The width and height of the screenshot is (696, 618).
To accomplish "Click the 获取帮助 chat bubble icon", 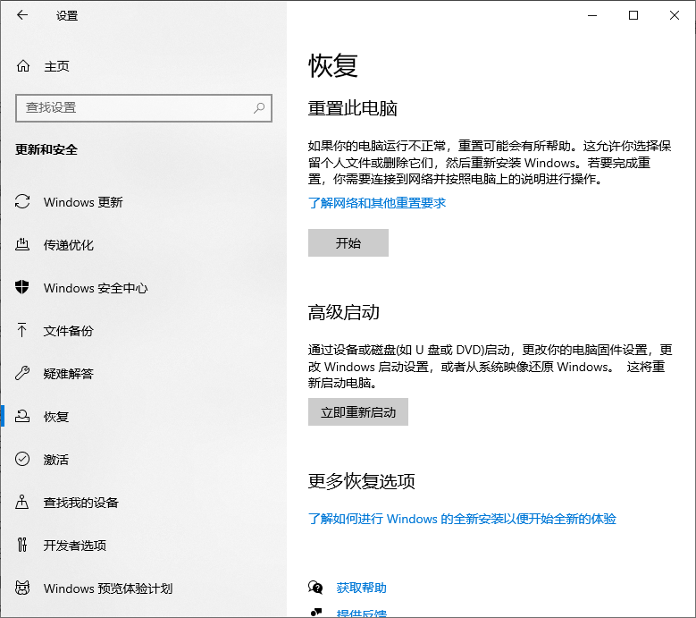I will 315,588.
